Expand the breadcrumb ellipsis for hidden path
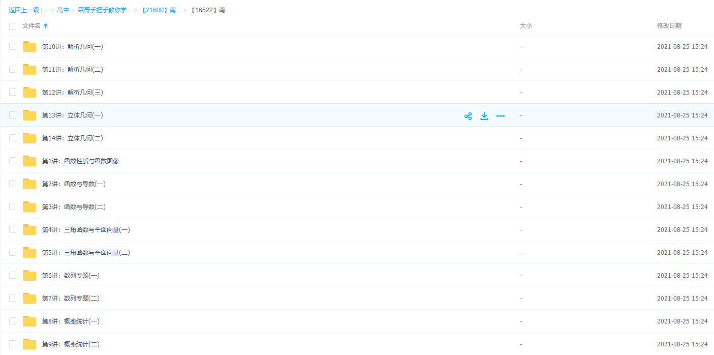Viewport: 714px width, 355px height. click(46, 10)
